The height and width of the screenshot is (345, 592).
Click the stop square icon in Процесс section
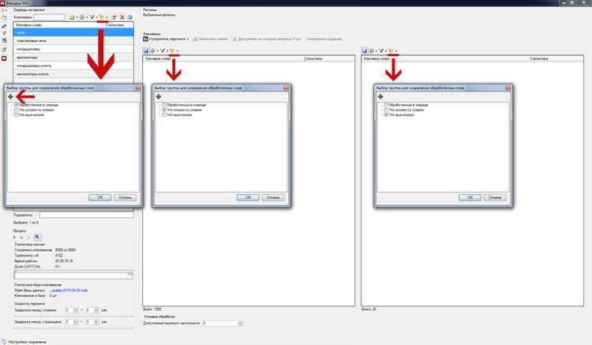pyautogui.click(x=28, y=238)
